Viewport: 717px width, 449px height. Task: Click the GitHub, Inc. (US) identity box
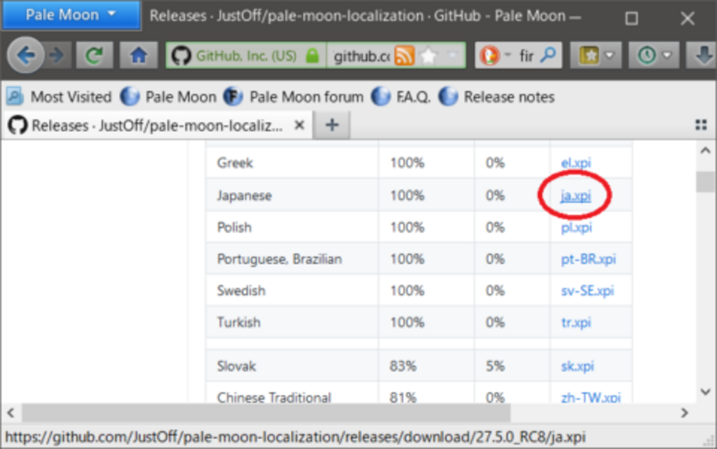coord(246,56)
